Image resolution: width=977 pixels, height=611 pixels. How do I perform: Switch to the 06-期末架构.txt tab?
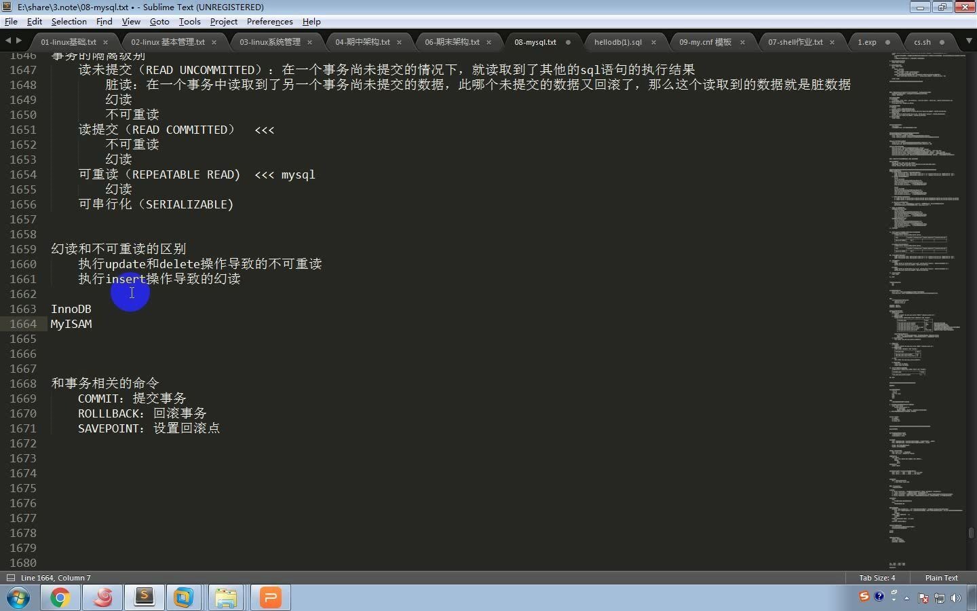coord(452,42)
